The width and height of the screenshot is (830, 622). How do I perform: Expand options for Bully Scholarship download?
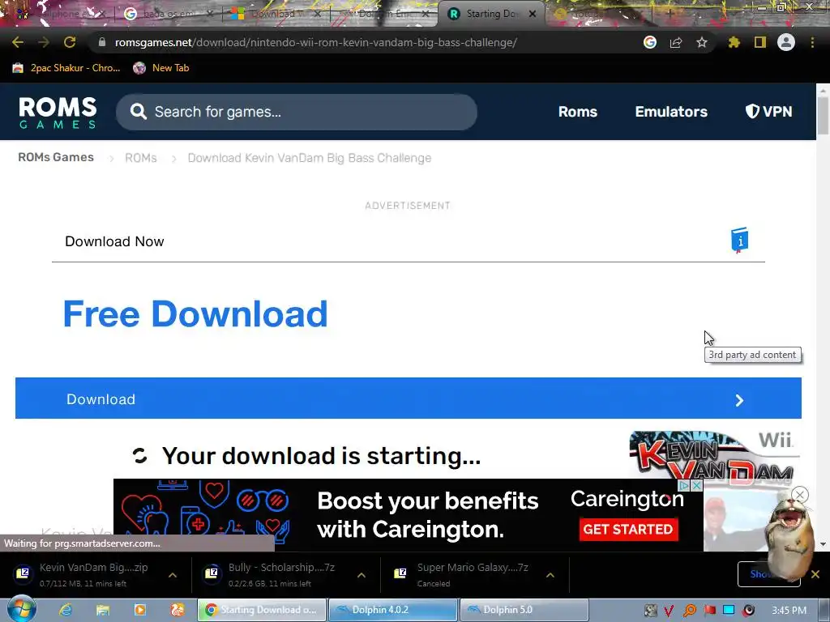(x=362, y=575)
